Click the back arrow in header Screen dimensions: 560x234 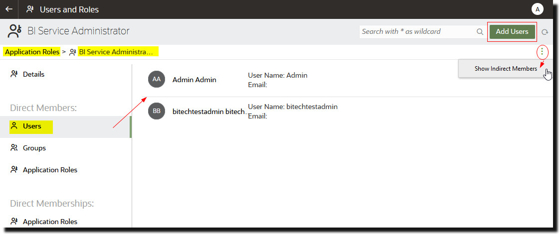[9, 9]
